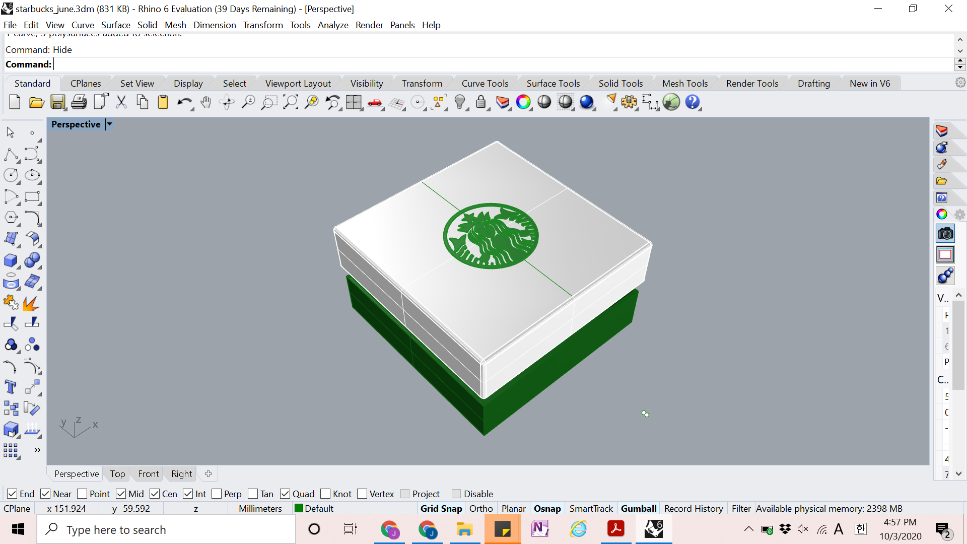Viewport: 967px width, 544px height.
Task: Click the Help question mark icon
Action: pos(693,102)
